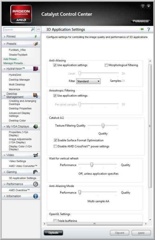This screenshot has height=240, width=155.
Task: Click the HydraVision monitor icon
Action: click(36, 69)
